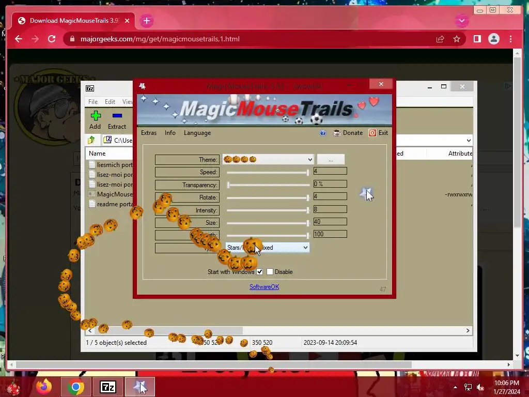Click the blue Extract icon in 7-Zip
This screenshot has width=529, height=397.
[x=117, y=115]
